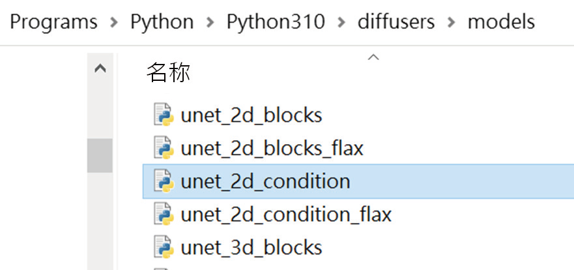This screenshot has width=574, height=270.
Task: Click the gray scrollbar thumb in navigation pane
Action: click(x=100, y=155)
